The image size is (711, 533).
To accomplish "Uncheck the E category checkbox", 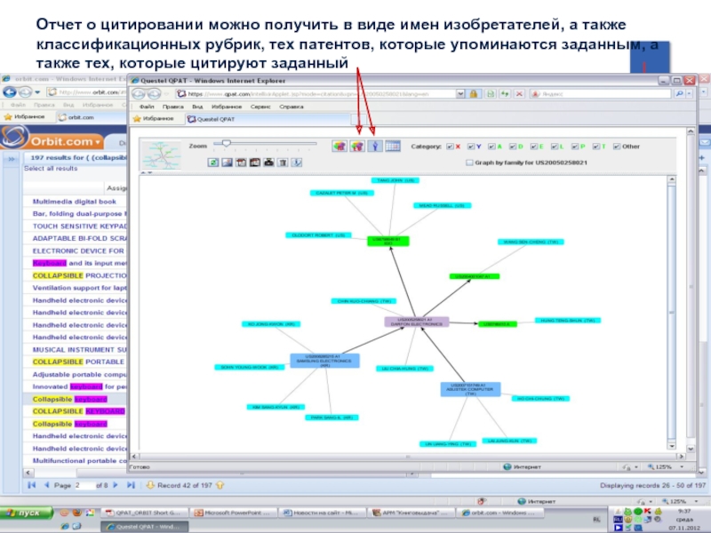I will [x=534, y=147].
